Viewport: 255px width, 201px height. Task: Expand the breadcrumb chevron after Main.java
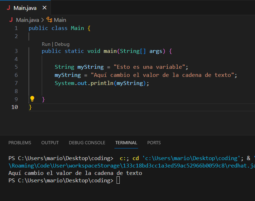42,20
